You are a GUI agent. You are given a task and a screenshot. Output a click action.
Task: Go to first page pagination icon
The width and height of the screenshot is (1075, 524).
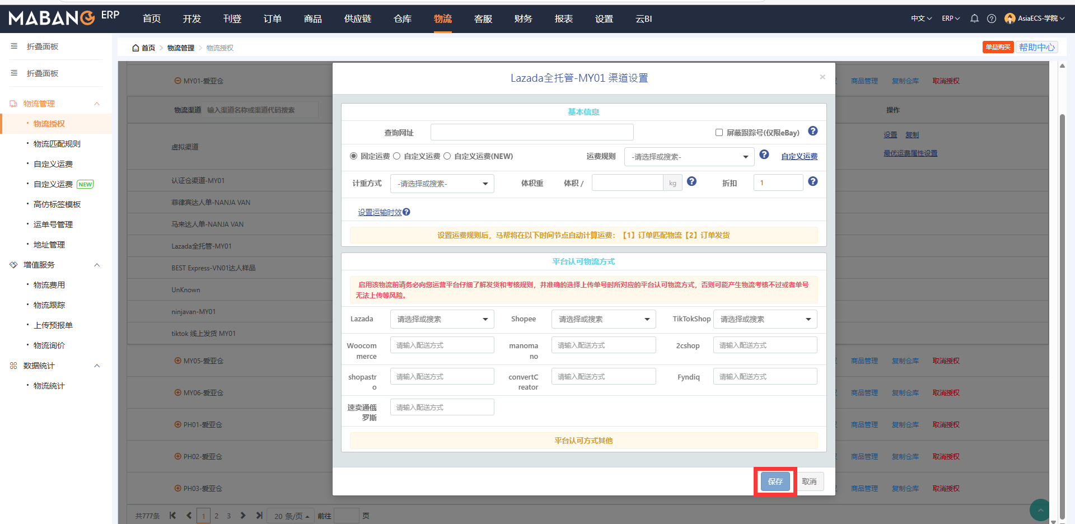pos(172,516)
